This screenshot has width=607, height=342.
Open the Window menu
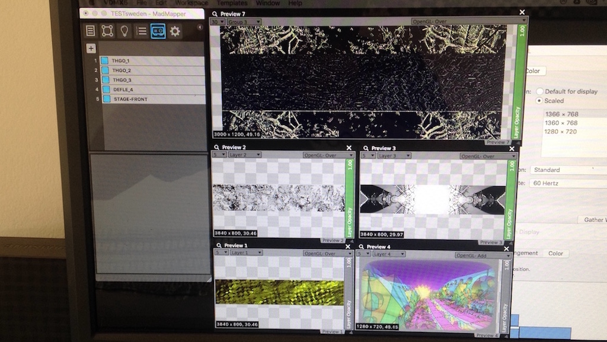click(x=268, y=3)
